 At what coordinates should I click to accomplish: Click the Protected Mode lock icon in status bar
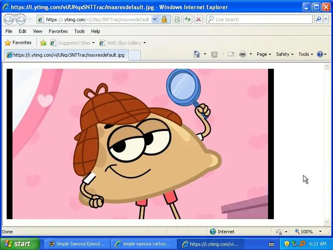(x=279, y=232)
